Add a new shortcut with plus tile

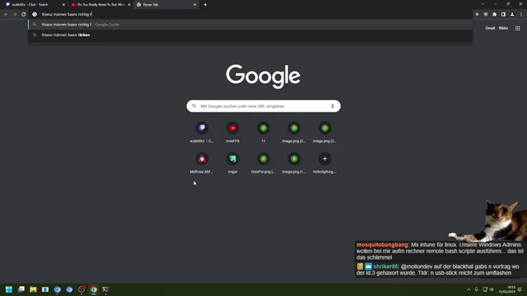coord(325,159)
